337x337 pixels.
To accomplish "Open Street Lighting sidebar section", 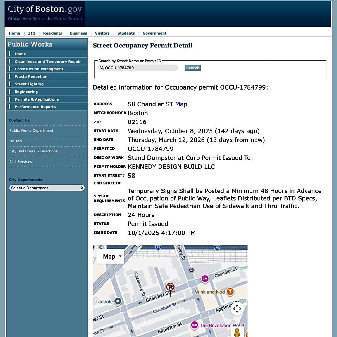I will click(29, 84).
